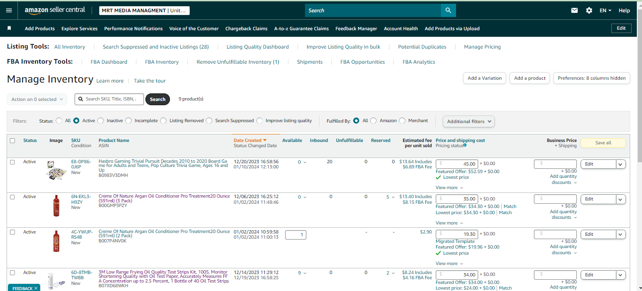Open Hasbro Gaming Trivial Pursuit product link
Image resolution: width=642 pixels, height=291 pixels.
point(163,166)
